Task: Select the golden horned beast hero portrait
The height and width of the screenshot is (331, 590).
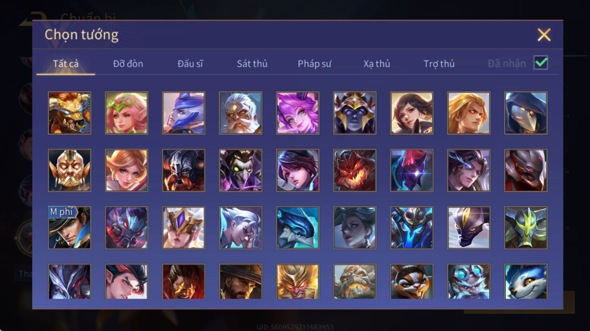Action: [x=69, y=113]
